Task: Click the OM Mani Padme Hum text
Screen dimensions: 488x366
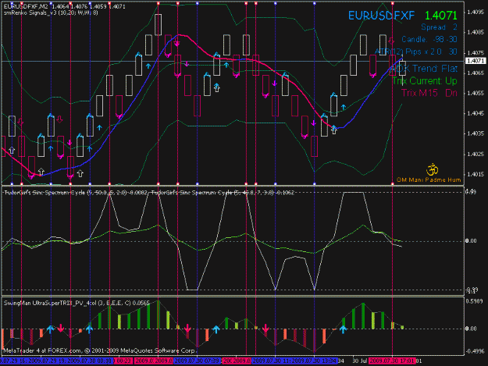Action: click(x=429, y=179)
